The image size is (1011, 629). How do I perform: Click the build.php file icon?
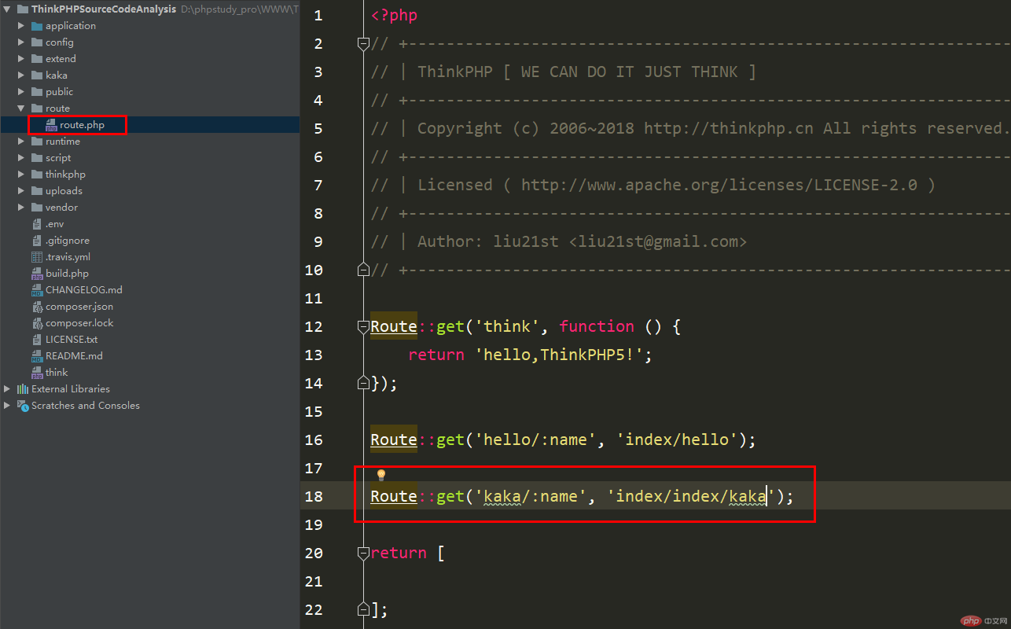tap(37, 274)
